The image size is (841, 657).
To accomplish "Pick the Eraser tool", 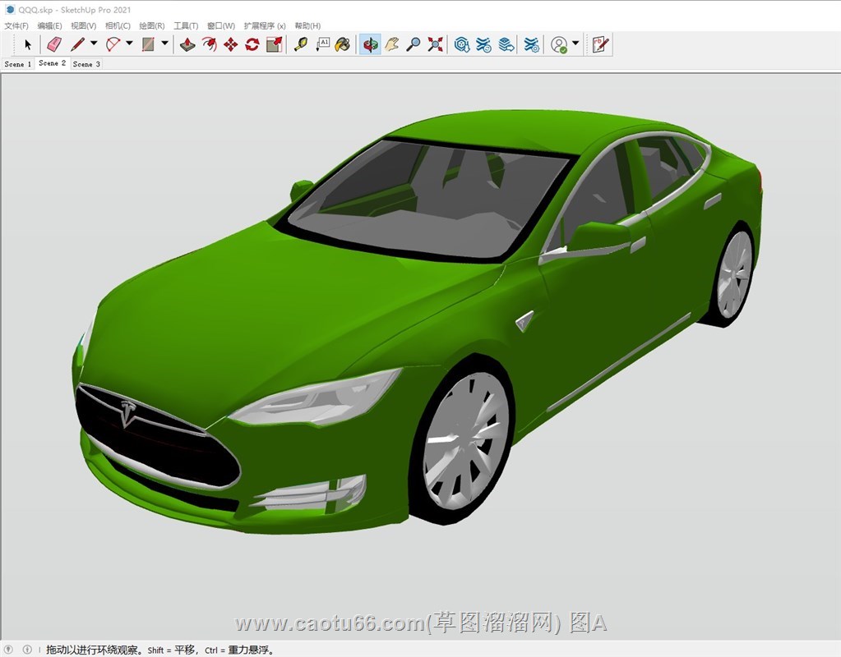I will click(54, 44).
